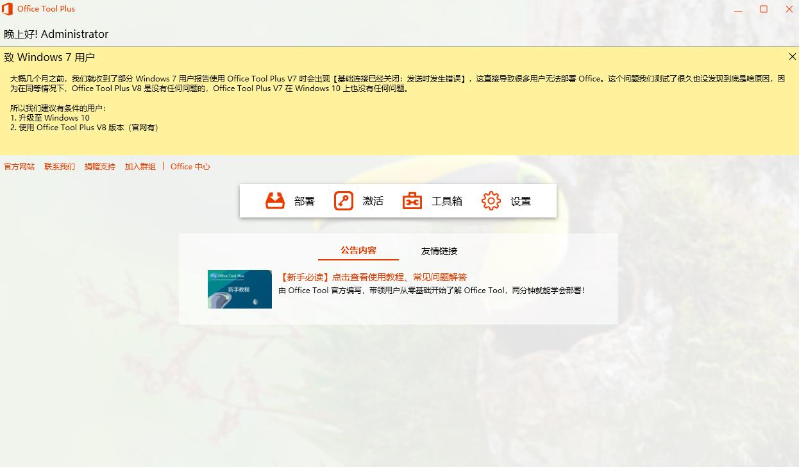This screenshot has width=799, height=467.
Task: Click the toolbox glyph beside 工具箱
Action: [x=412, y=200]
